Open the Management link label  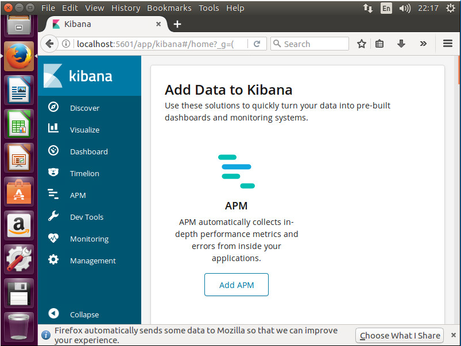[93, 261]
